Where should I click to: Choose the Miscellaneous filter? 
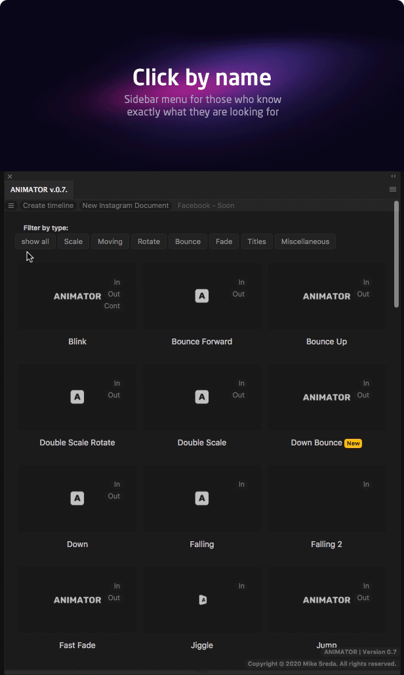click(x=305, y=241)
